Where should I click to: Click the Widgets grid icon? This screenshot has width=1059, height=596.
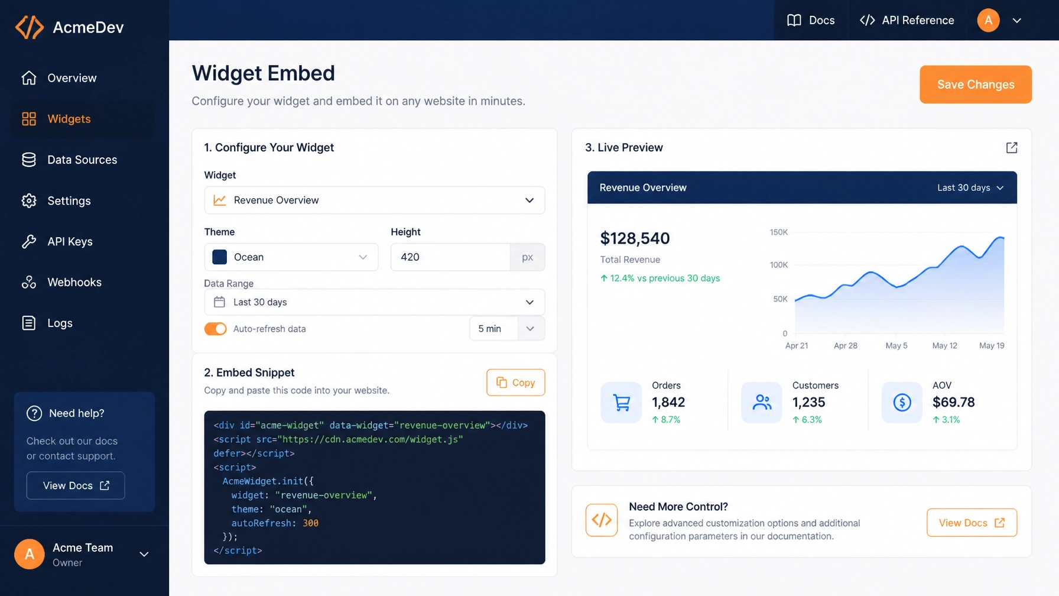pyautogui.click(x=29, y=119)
